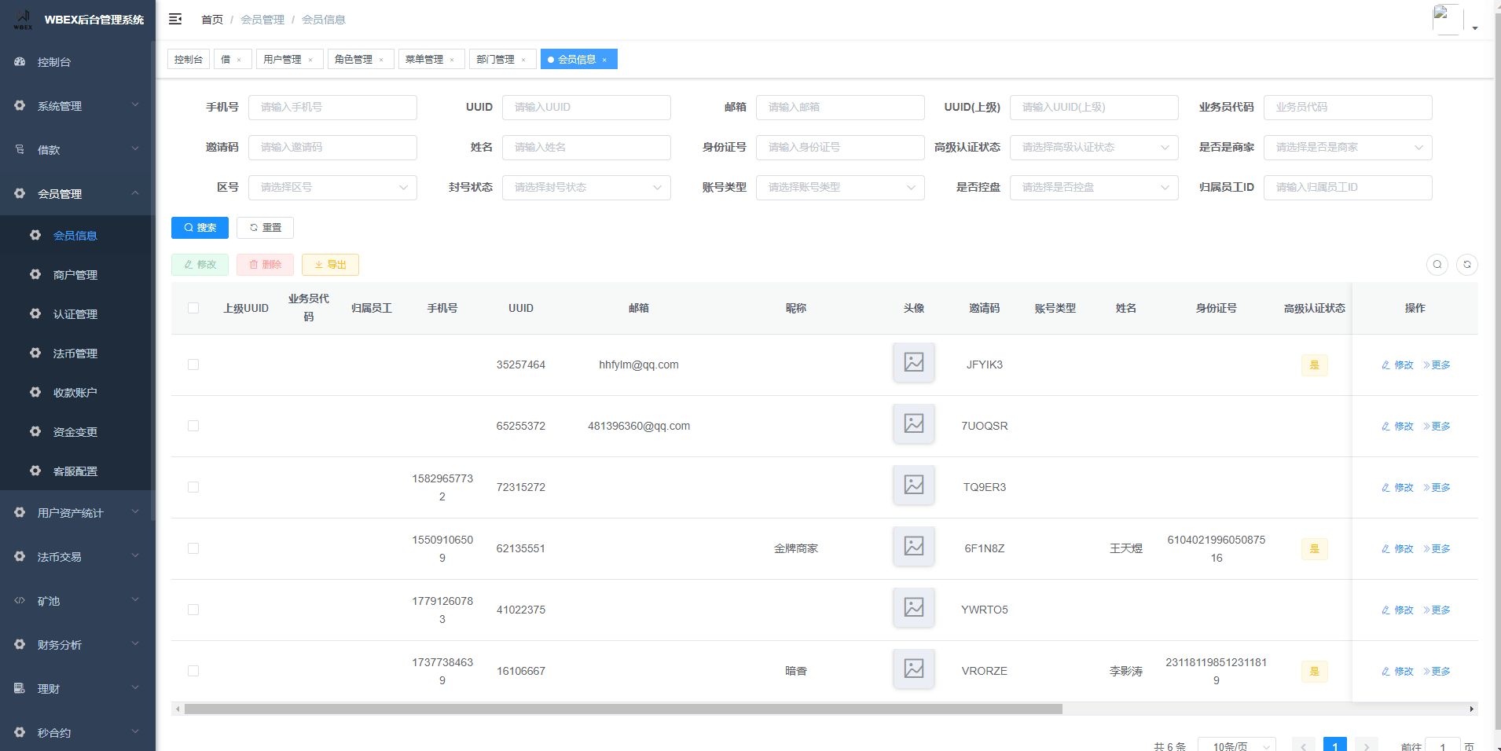
Task: Click the 重置 reset button
Action: pyautogui.click(x=265, y=228)
